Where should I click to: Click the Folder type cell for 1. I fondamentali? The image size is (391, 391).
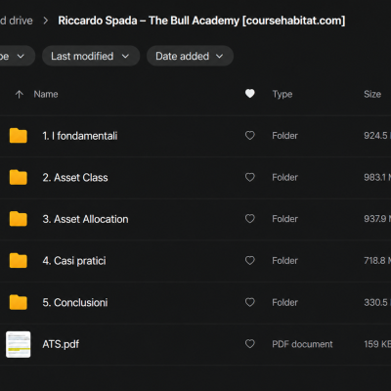point(285,136)
